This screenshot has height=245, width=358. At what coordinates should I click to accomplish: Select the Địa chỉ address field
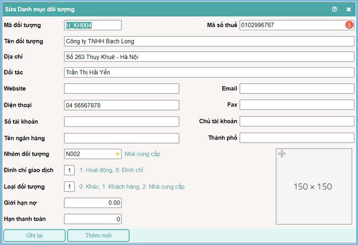(209, 57)
